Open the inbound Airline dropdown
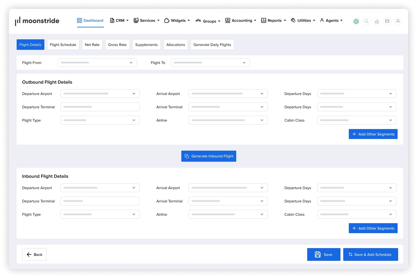Screen dimensions: 417x278 pyautogui.click(x=228, y=214)
